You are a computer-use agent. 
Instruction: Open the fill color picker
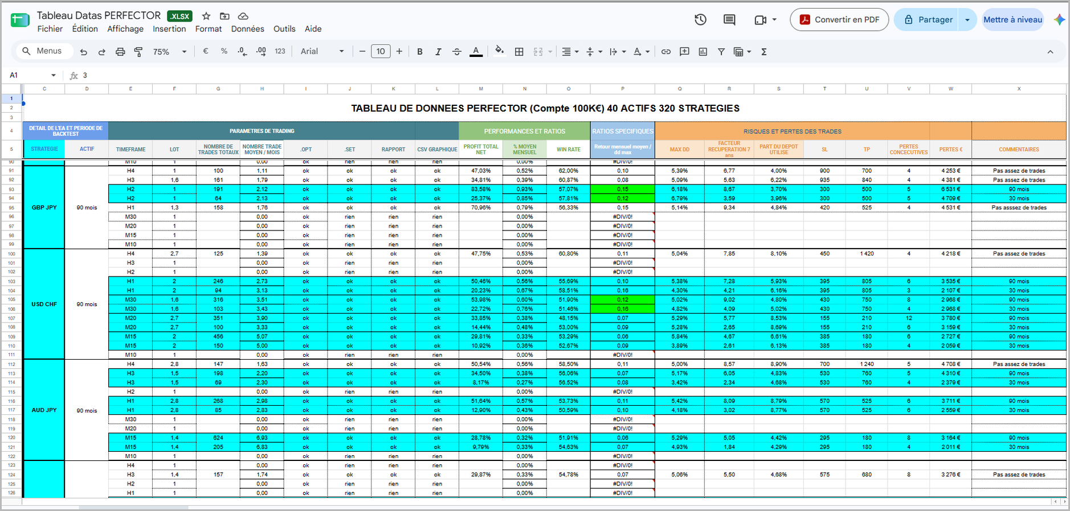tap(500, 51)
